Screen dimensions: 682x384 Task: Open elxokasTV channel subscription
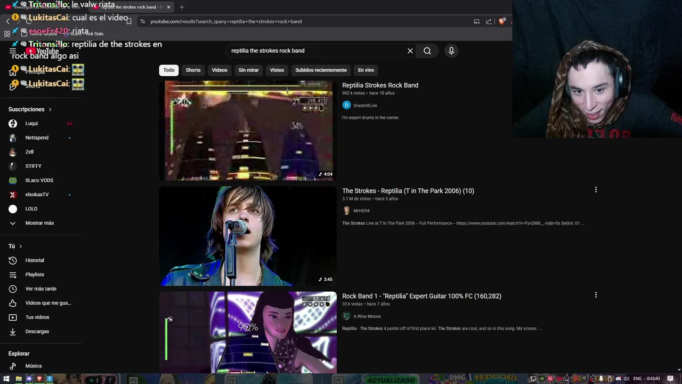tap(41, 195)
